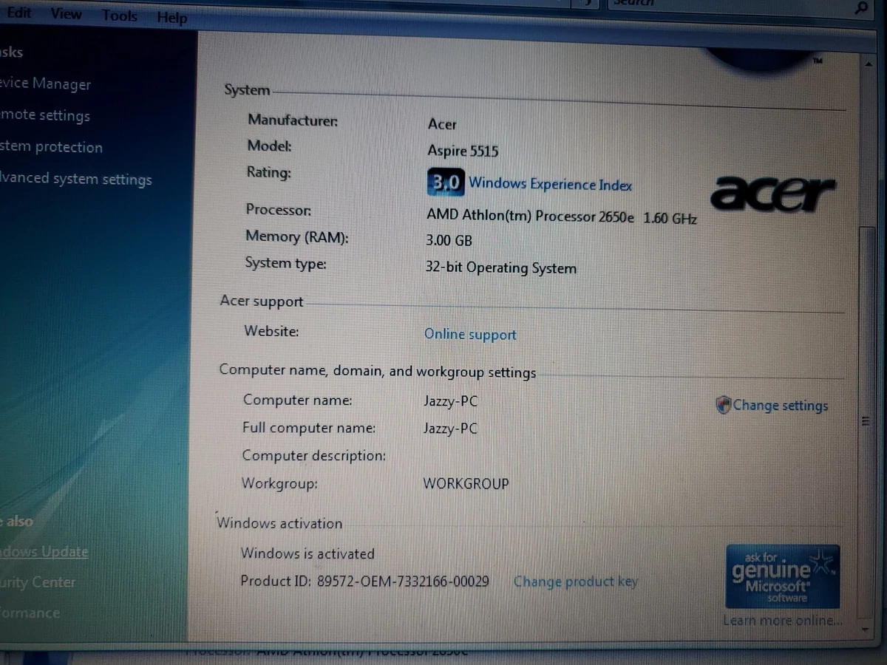Select WORKGROUP value text
Viewport: 887px width, 665px height.
tap(466, 484)
